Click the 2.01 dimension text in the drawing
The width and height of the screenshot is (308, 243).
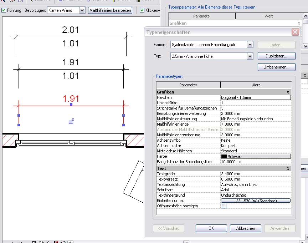point(71,30)
